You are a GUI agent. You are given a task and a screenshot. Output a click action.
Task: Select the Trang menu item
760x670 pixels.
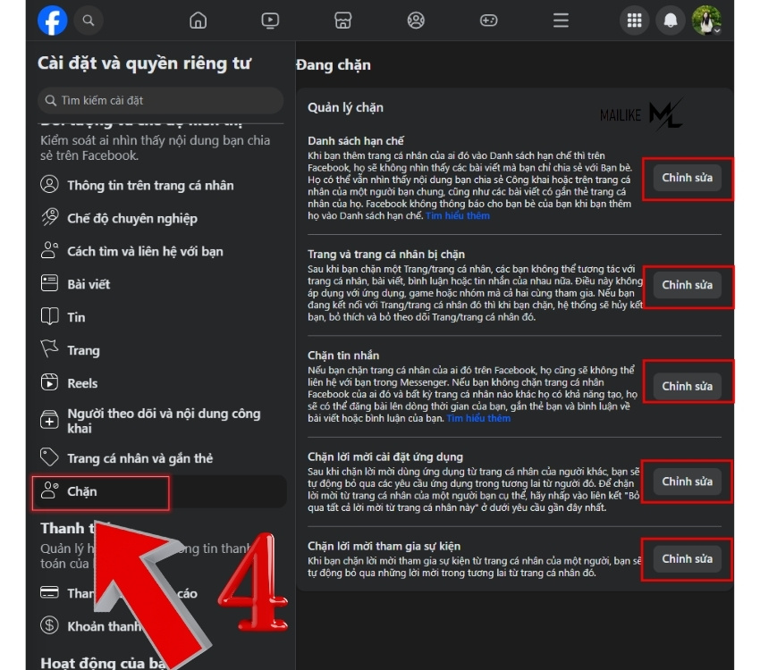tap(83, 350)
